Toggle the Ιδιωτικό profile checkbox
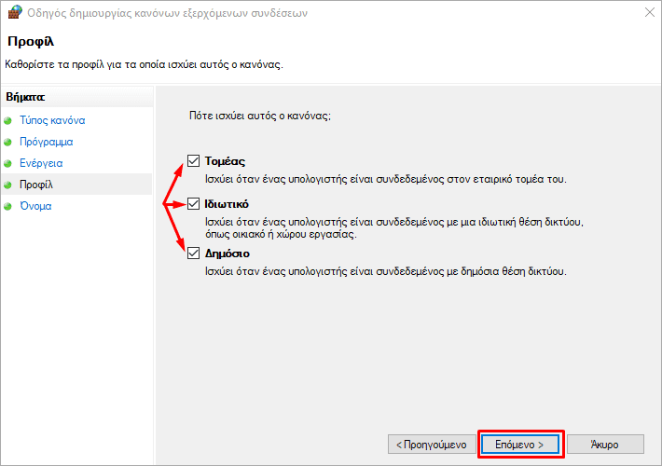Viewport: 662px width, 466px height. (x=193, y=204)
